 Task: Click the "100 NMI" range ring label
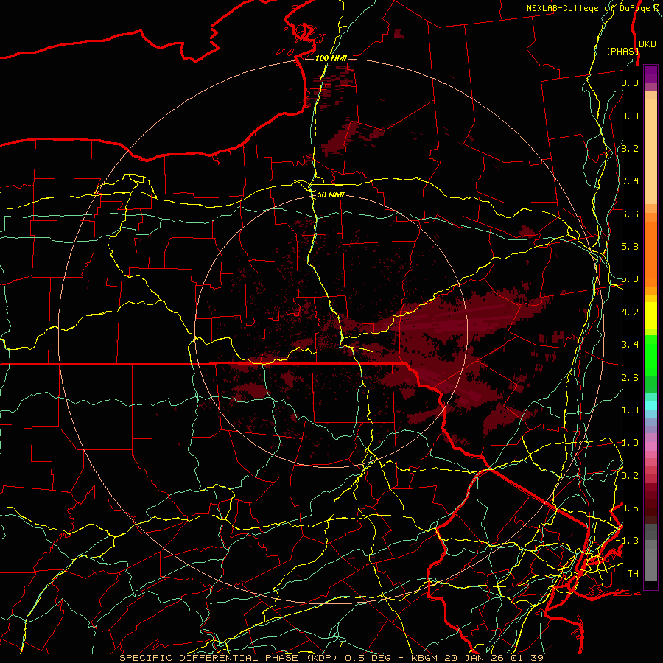[331, 58]
